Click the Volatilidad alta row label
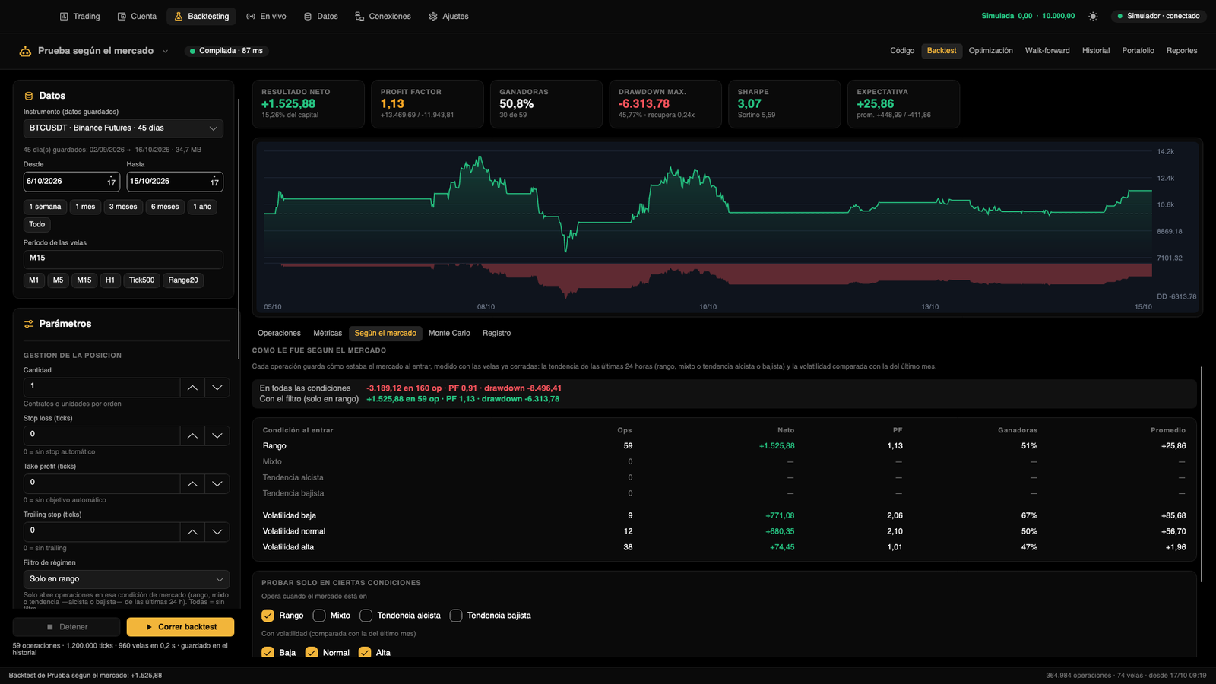Image resolution: width=1216 pixels, height=684 pixels. (x=288, y=547)
